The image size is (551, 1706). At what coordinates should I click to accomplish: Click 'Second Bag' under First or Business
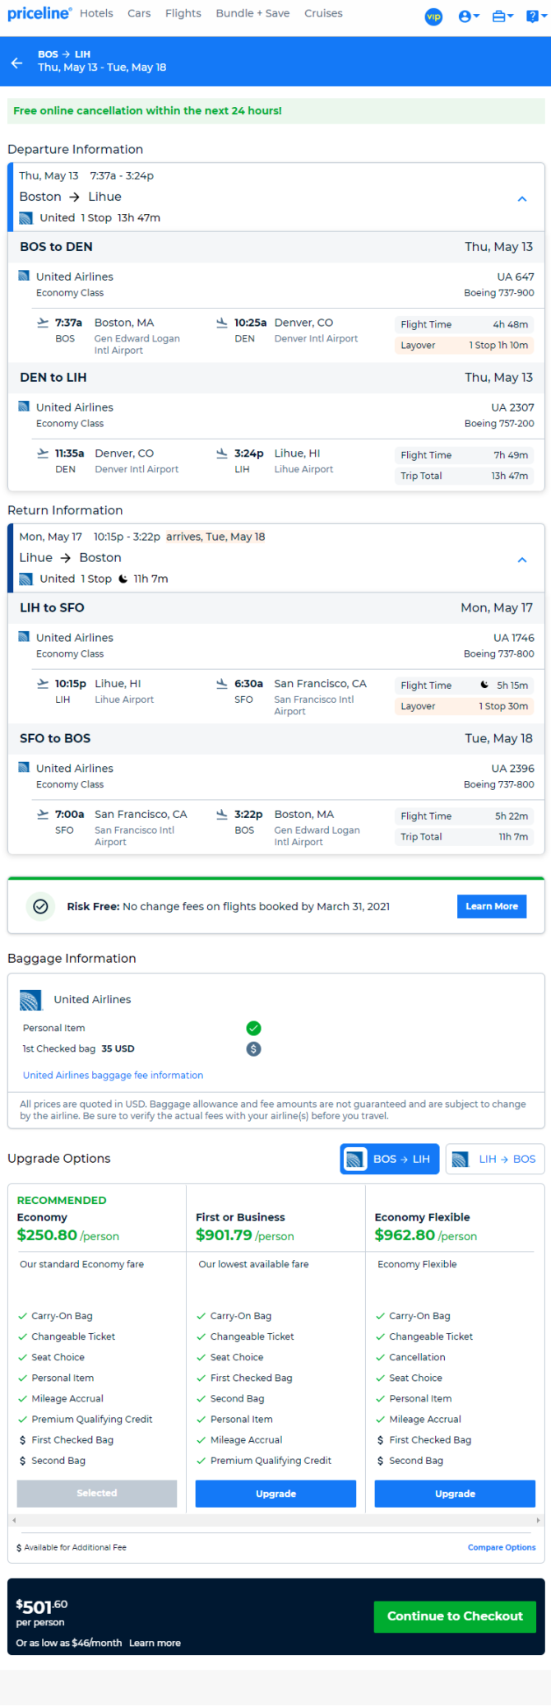[237, 1398]
